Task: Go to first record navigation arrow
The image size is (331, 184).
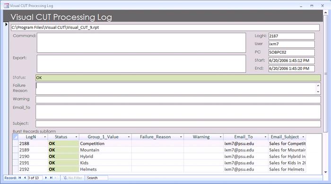Action: (20, 178)
